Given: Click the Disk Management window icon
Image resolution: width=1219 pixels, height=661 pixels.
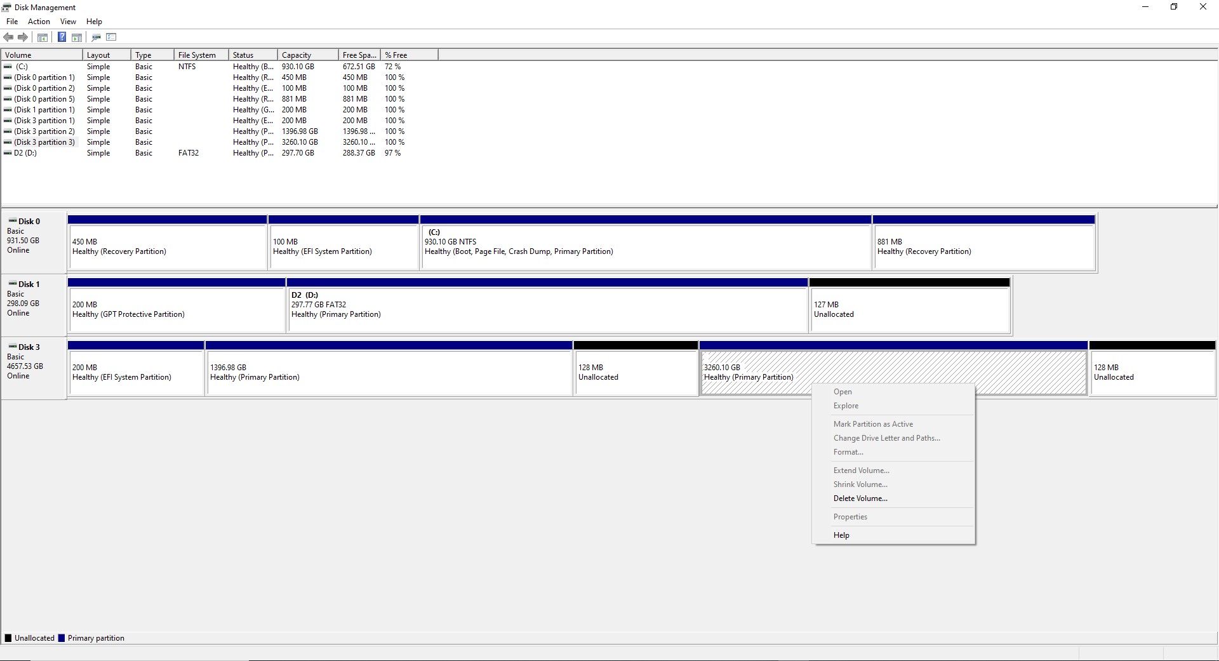Looking at the screenshot, I should click(6, 7).
